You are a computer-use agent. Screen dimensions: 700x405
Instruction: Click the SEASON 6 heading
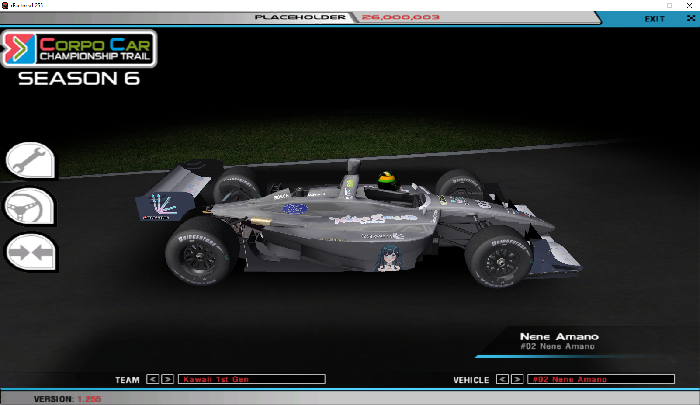79,79
